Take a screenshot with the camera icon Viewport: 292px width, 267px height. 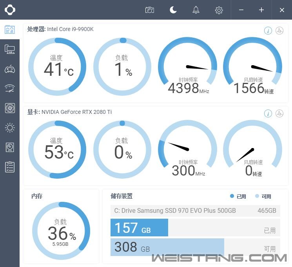coord(149,10)
